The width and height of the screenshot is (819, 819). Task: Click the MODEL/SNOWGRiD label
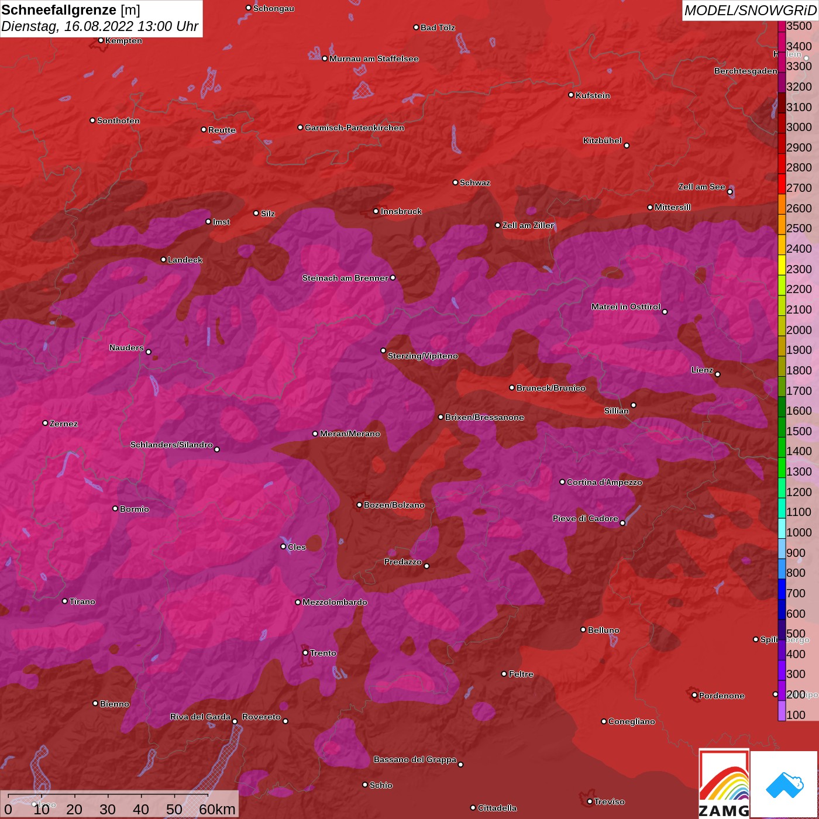point(750,11)
